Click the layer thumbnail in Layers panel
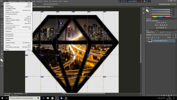The height and width of the screenshot is (100, 177). coord(150,41)
